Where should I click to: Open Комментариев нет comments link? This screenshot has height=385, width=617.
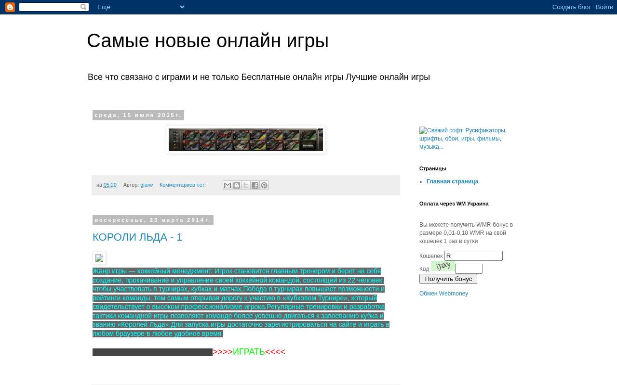pos(183,185)
